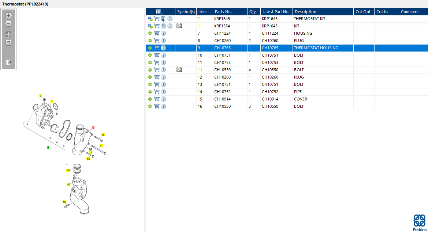Click green gear icon for CH10914 COVER

coord(150,99)
